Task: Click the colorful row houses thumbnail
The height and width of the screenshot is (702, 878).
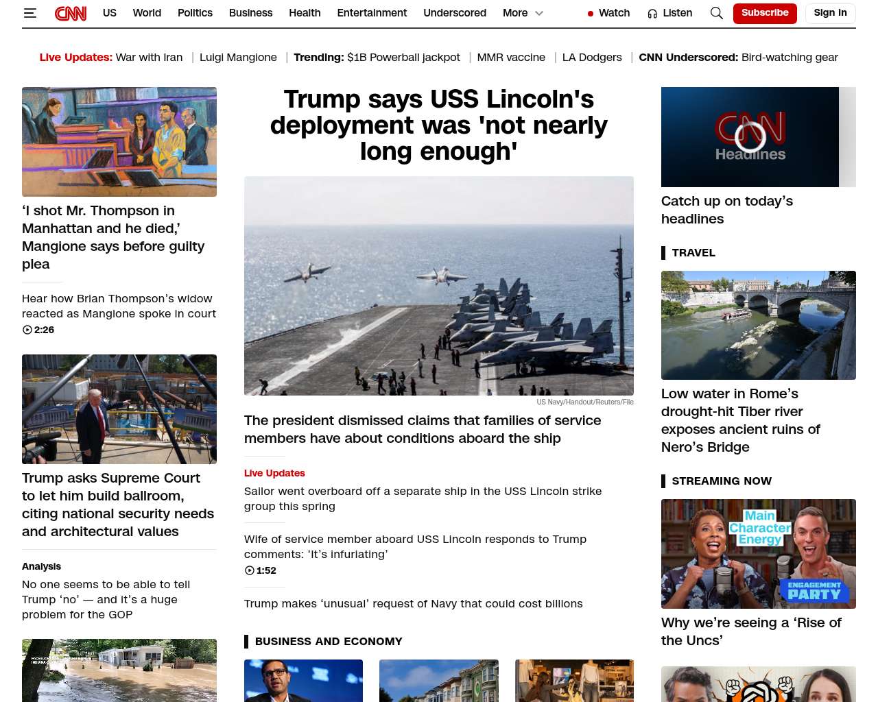Action: point(439,681)
